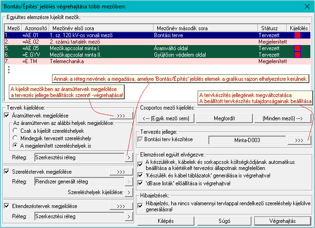Viewport: 315px width, 228px height.
Task: Click Elrendezéstervek Réteg field 'Szerkesztési réteg'
Action: [x=79, y=216]
